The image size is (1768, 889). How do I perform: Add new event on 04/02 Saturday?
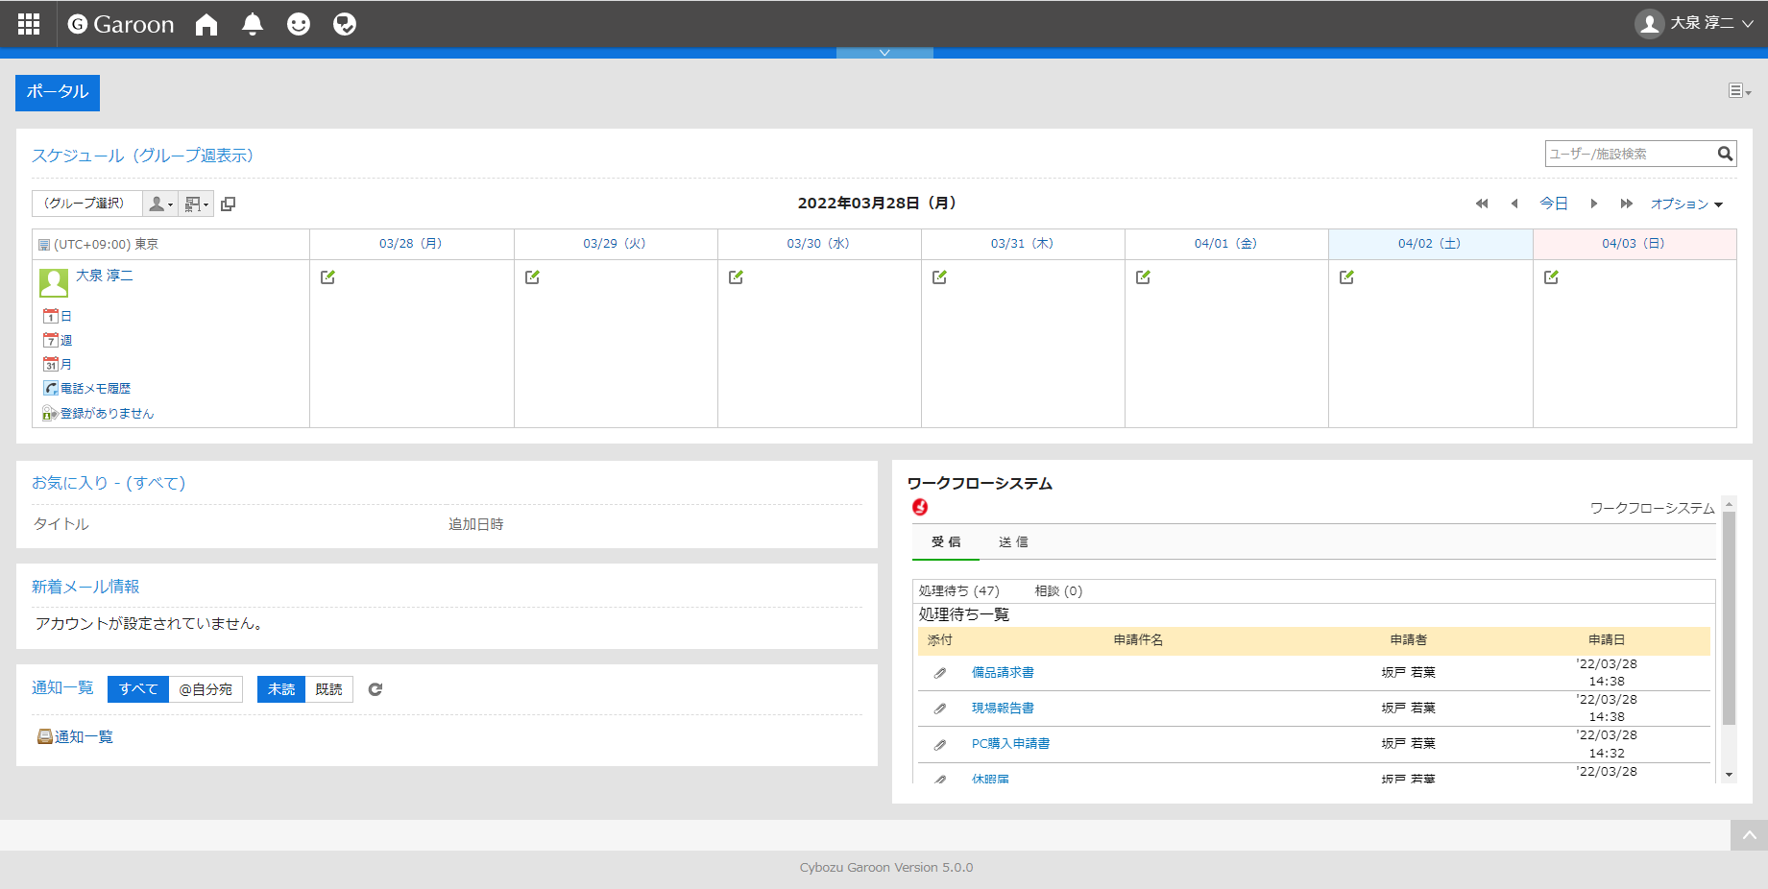pyautogui.click(x=1346, y=277)
